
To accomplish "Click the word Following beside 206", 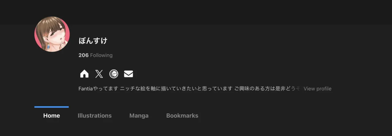I will pyautogui.click(x=101, y=55).
